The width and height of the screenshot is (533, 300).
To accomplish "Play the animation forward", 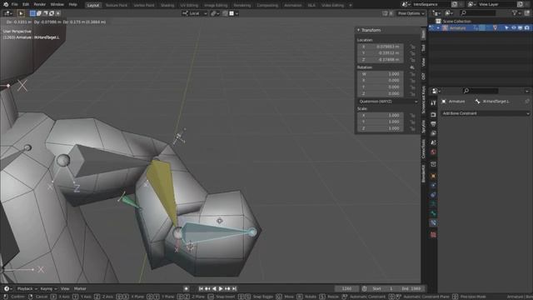I will (221, 289).
